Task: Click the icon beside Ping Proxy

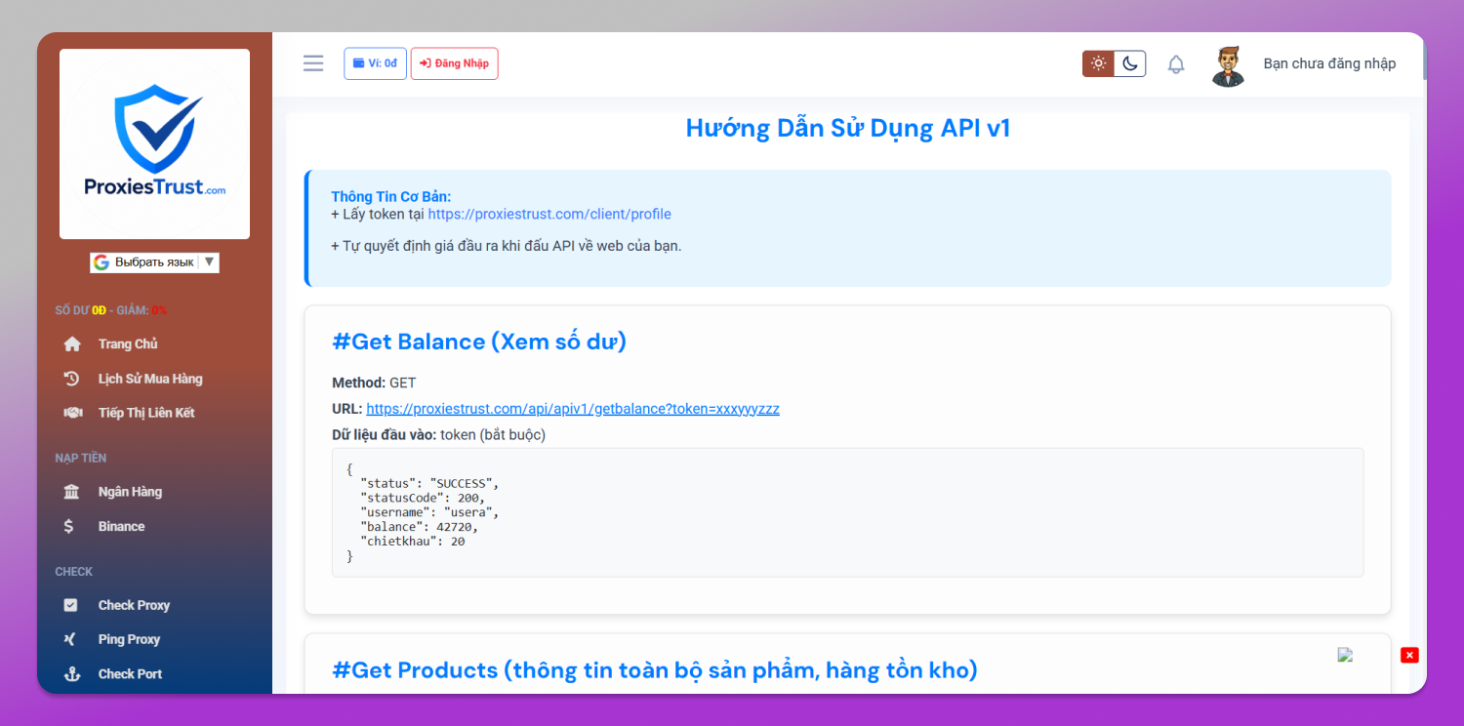Action: 70,639
